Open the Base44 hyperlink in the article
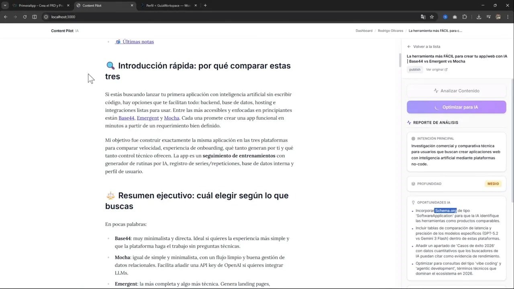514x289 pixels. [126, 118]
